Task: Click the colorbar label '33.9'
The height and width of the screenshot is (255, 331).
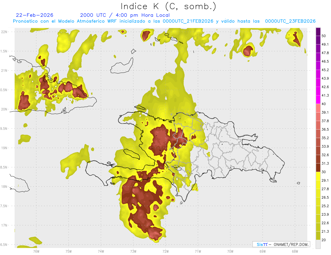Action: (325, 146)
